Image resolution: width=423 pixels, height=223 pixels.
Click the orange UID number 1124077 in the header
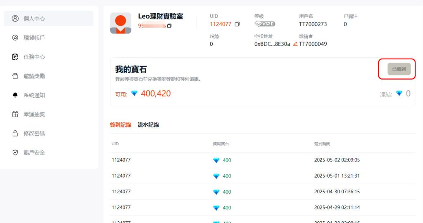[221, 24]
